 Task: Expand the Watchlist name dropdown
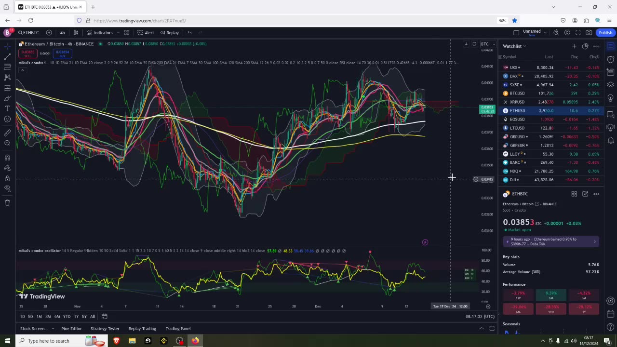pos(514,46)
